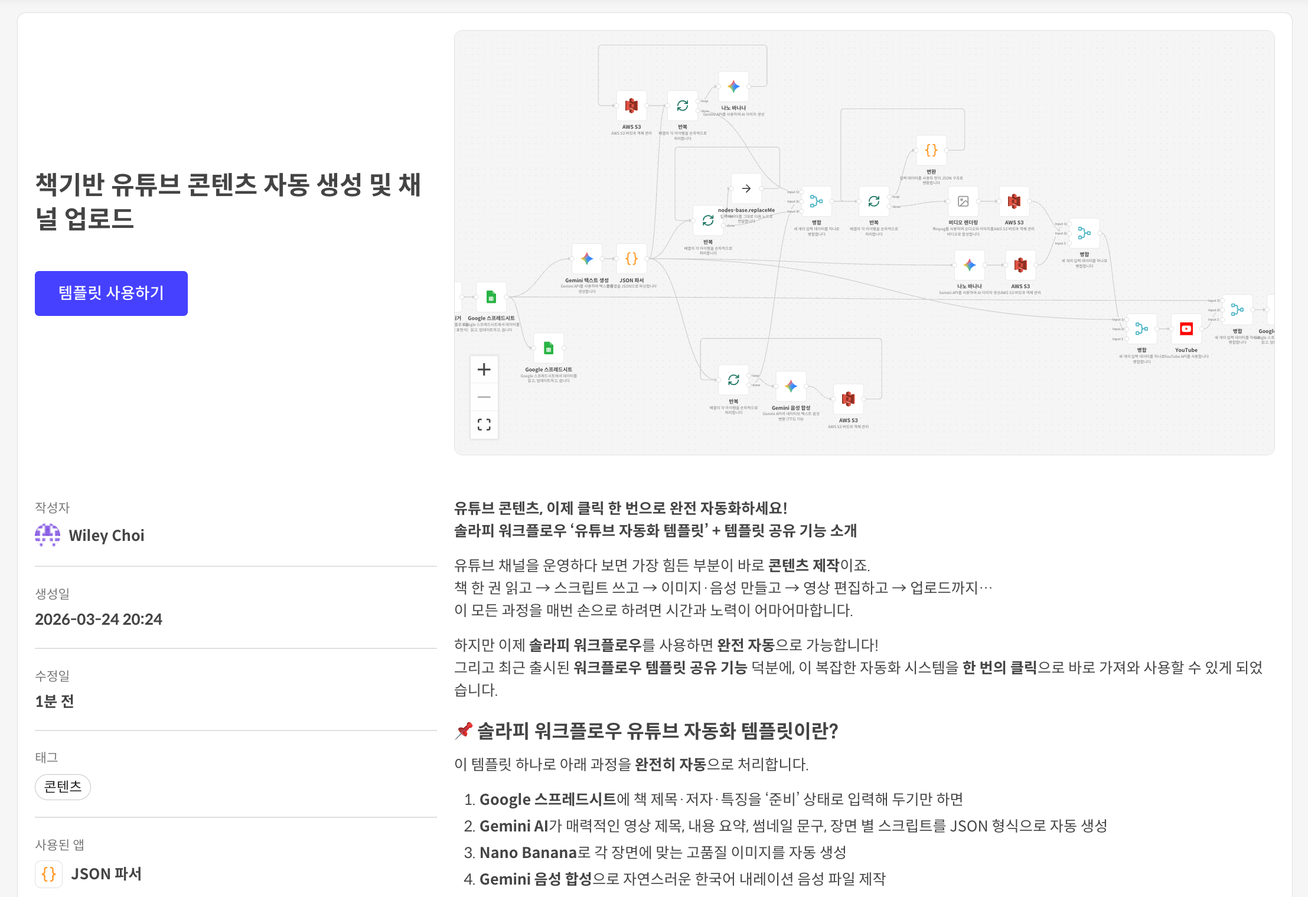Click the 나노 바나나 node icon

point(733,86)
